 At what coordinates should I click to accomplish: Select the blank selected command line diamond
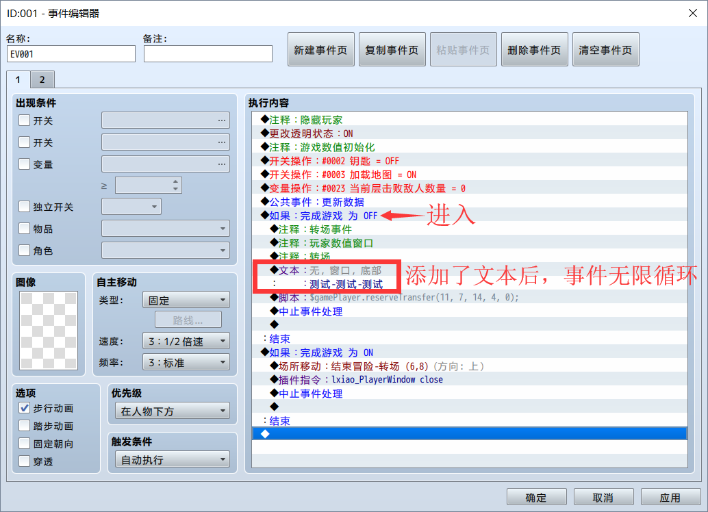(265, 434)
